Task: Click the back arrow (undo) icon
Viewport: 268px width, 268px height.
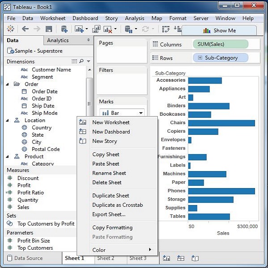Action: coord(25,29)
